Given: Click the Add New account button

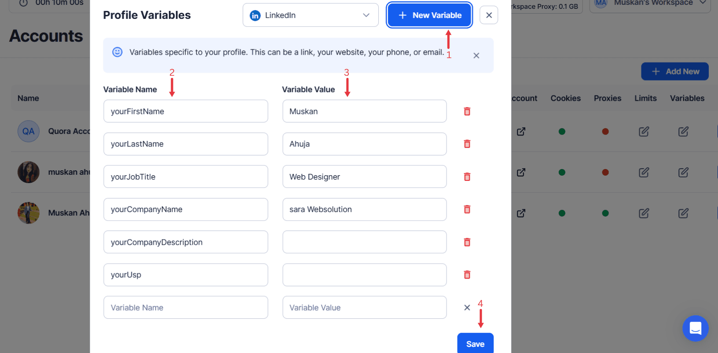Looking at the screenshot, I should [674, 72].
